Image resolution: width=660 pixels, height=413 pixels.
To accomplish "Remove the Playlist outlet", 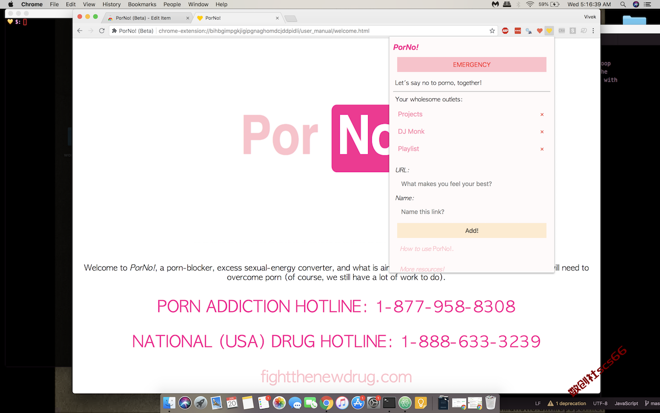I will tap(542, 149).
